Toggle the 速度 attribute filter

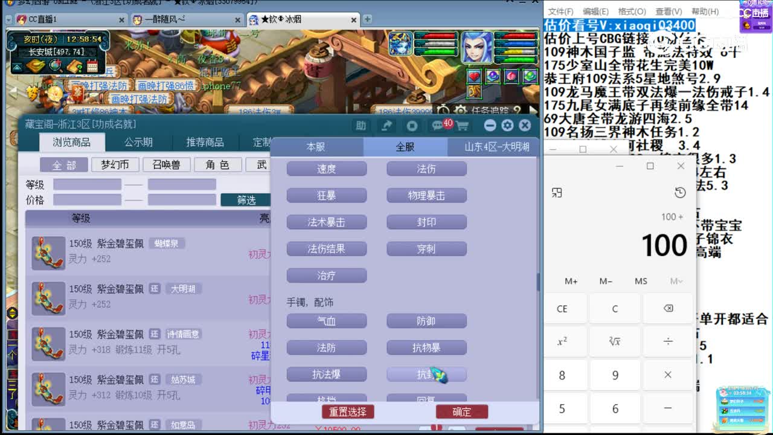(x=327, y=169)
